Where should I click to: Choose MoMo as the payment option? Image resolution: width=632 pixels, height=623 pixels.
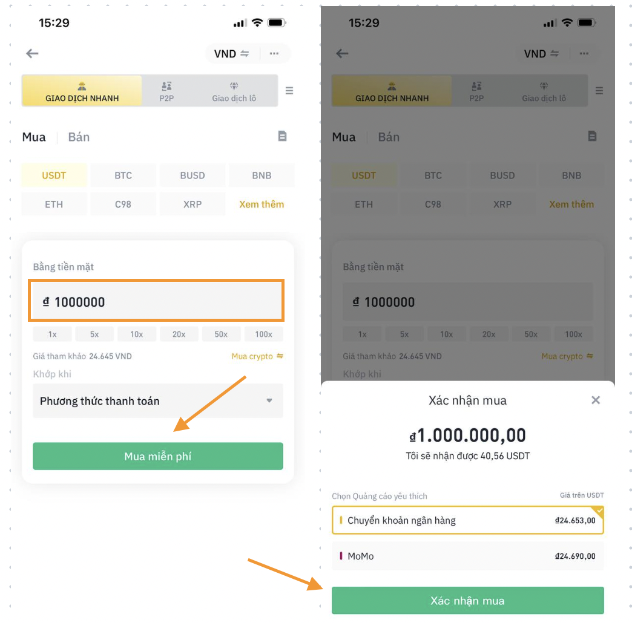pos(467,556)
